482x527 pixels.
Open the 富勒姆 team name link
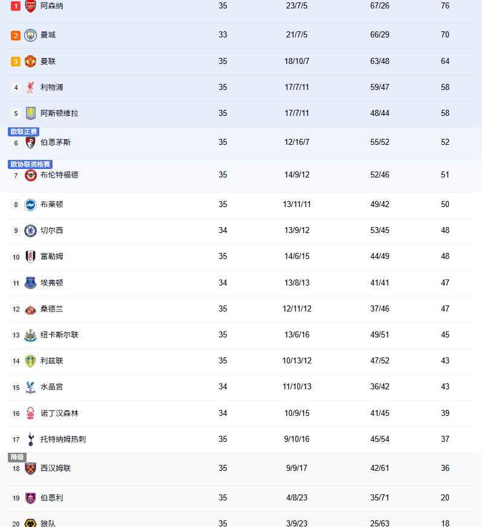pos(52,257)
